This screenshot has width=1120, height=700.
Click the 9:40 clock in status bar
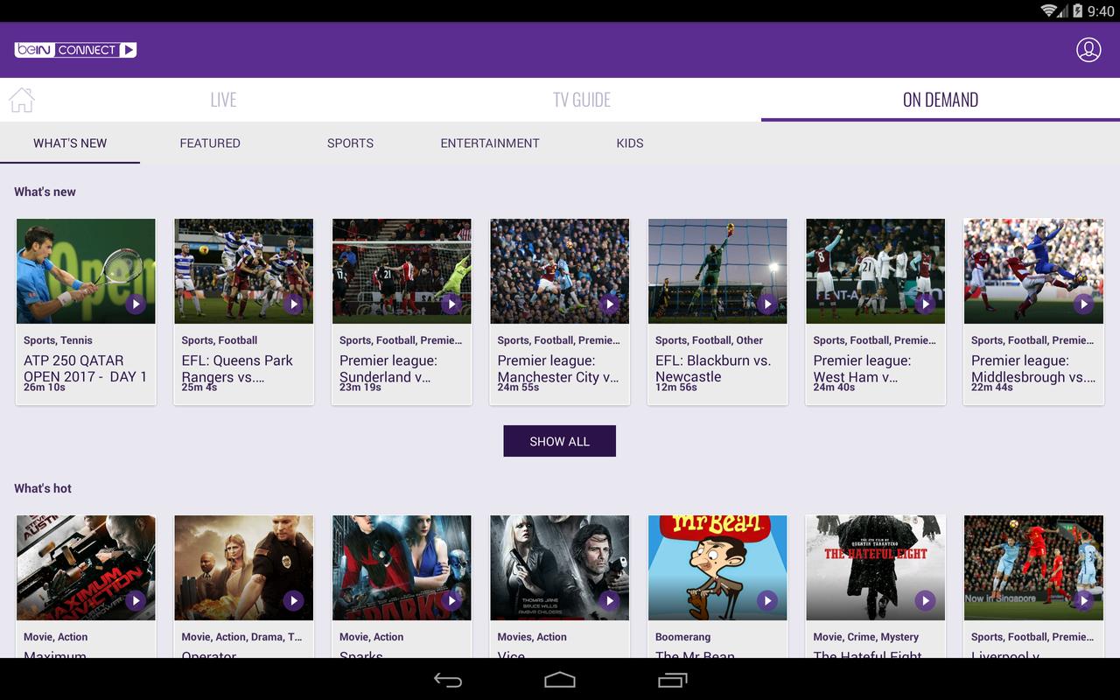click(x=1101, y=10)
